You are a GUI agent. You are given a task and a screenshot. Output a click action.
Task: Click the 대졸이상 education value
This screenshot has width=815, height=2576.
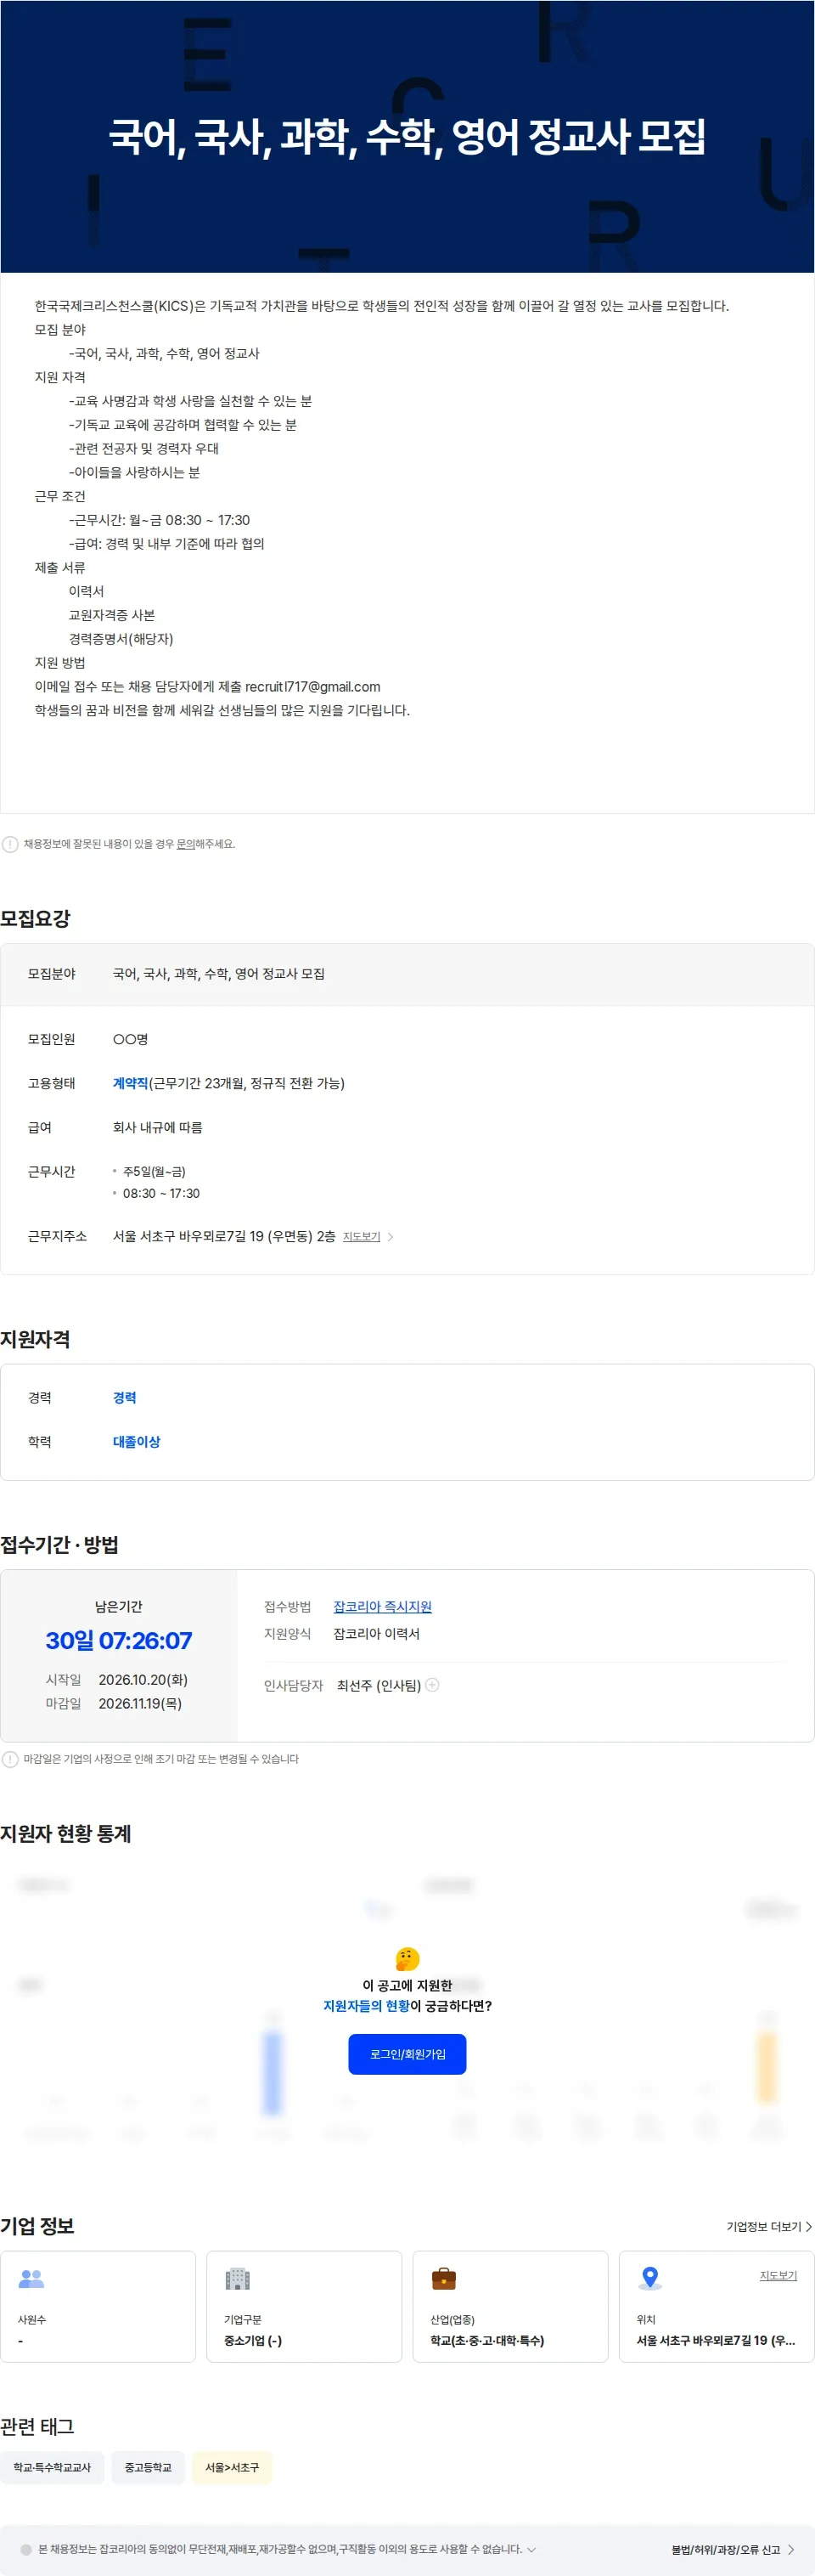137,1442
